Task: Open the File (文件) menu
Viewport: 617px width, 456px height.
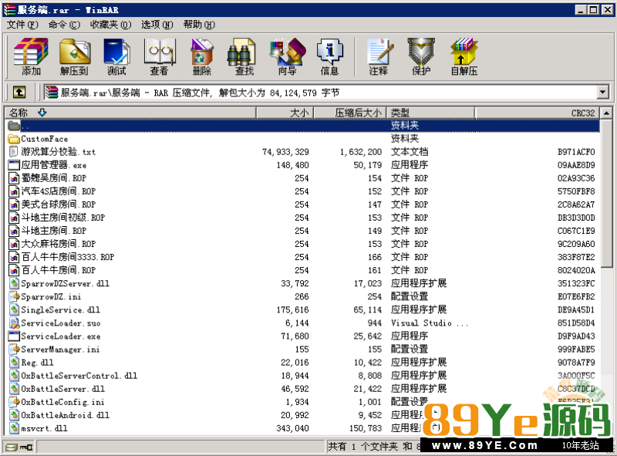Action: tap(22, 25)
